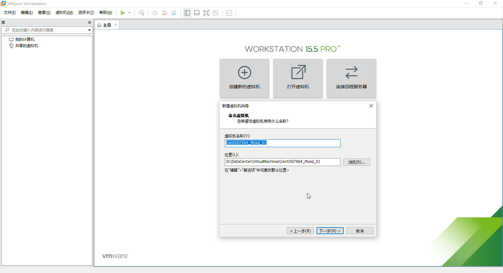
Task: Toggle the thumbnail bar view icon
Action: tap(197, 13)
